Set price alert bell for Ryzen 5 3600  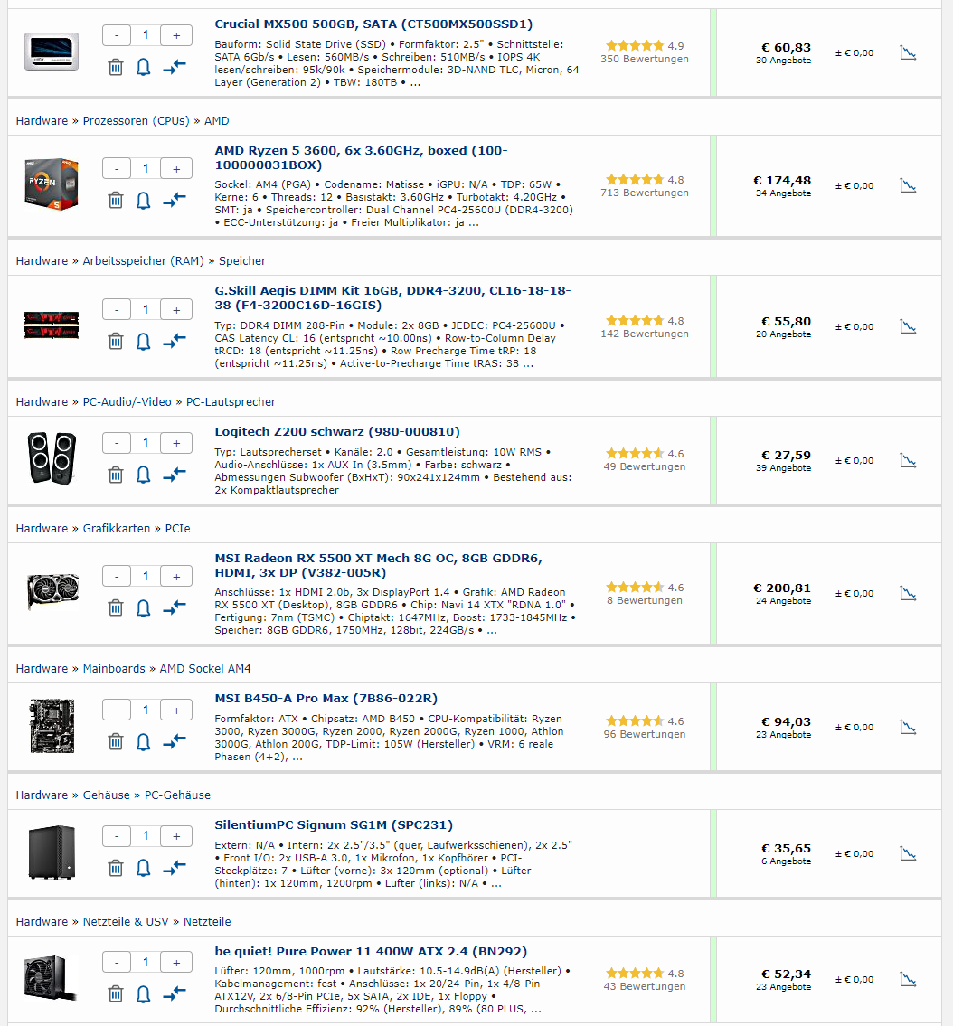click(144, 200)
